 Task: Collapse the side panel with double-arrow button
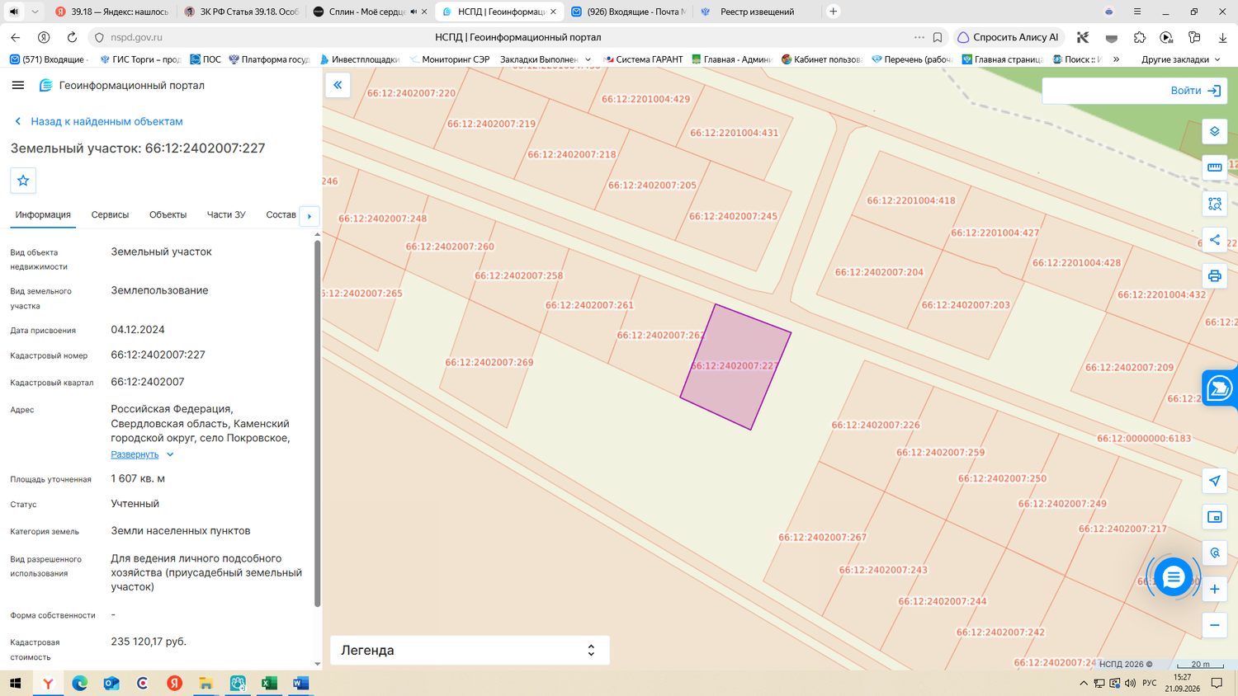[x=338, y=85]
